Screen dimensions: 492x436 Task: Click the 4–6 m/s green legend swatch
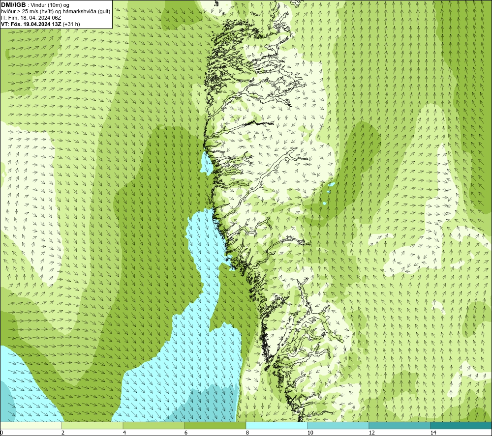pos(154,426)
